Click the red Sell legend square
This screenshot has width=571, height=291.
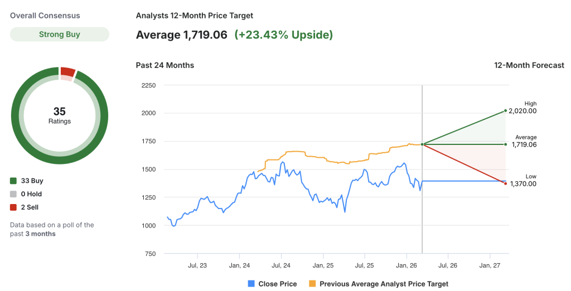pos(13,207)
